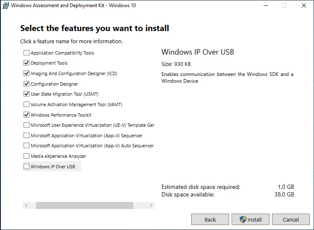314x230 pixels.
Task: Check Microsoft User Experience Virtualization (UE-V) box
Action: [26, 125]
